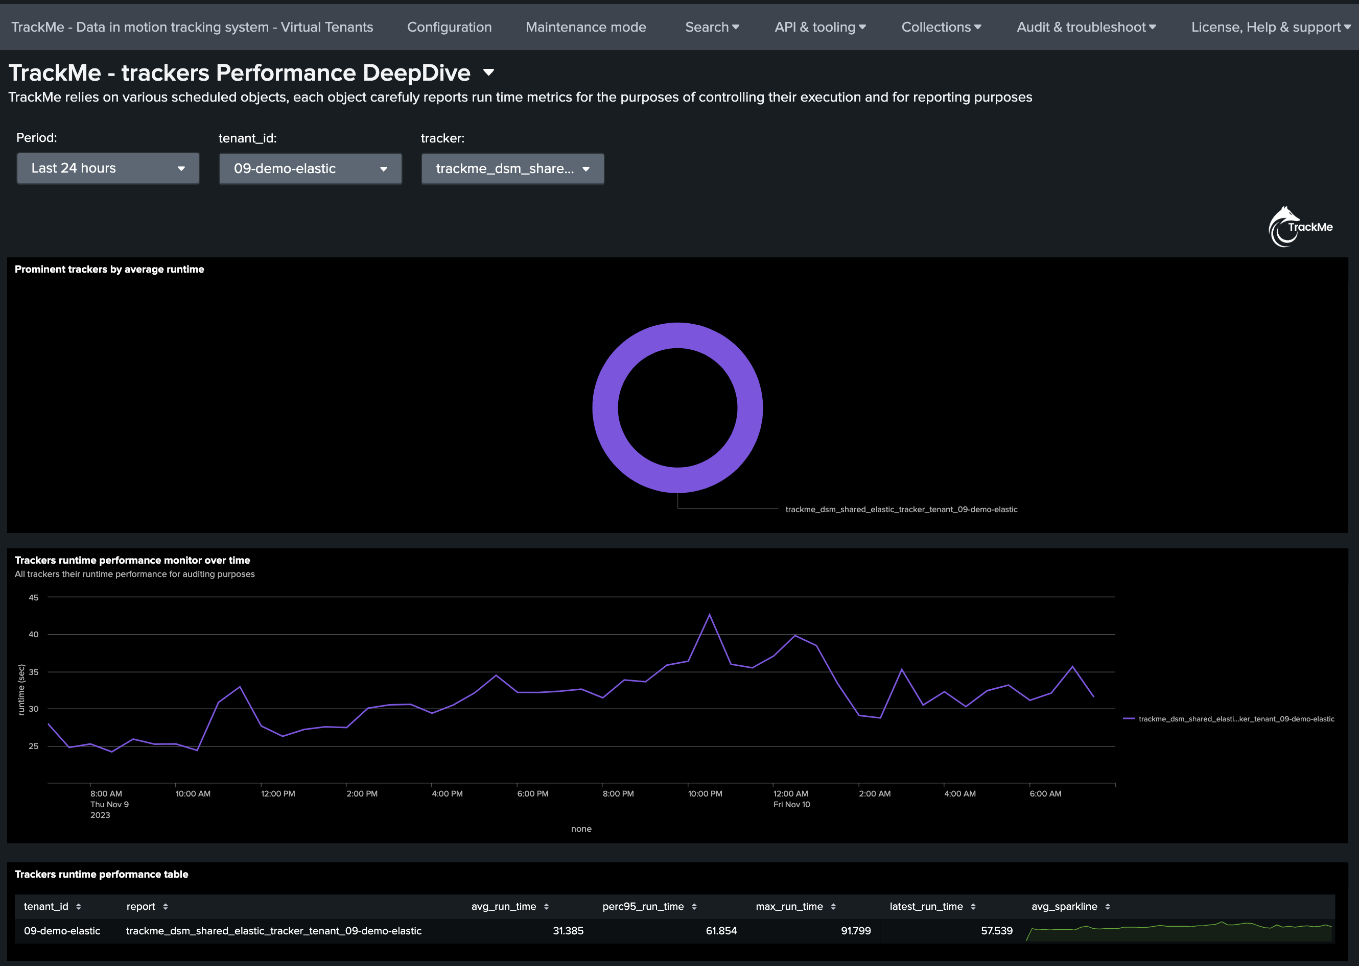Click the 8:00 AM Thu Nov 9 axis label
This screenshot has width=1359, height=966.
(109, 804)
